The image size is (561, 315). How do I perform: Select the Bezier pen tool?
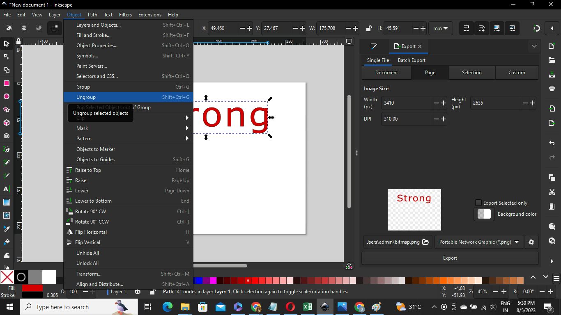(x=6, y=149)
